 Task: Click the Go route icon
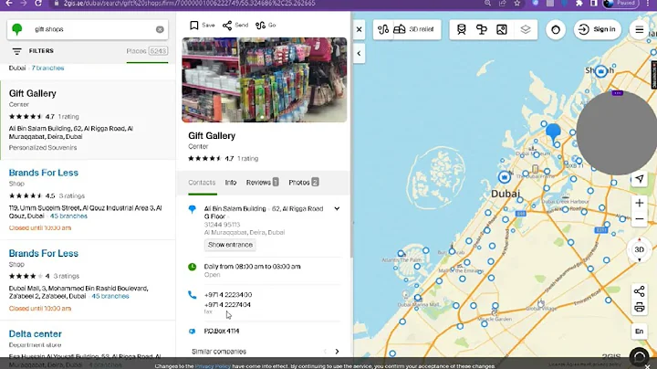[260, 26]
